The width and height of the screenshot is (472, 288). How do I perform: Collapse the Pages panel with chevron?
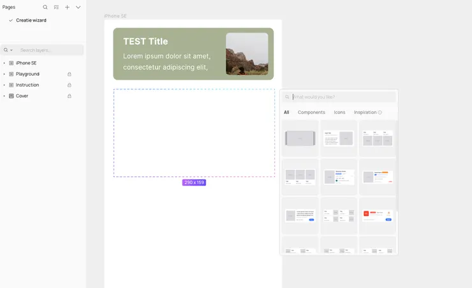[x=78, y=7]
